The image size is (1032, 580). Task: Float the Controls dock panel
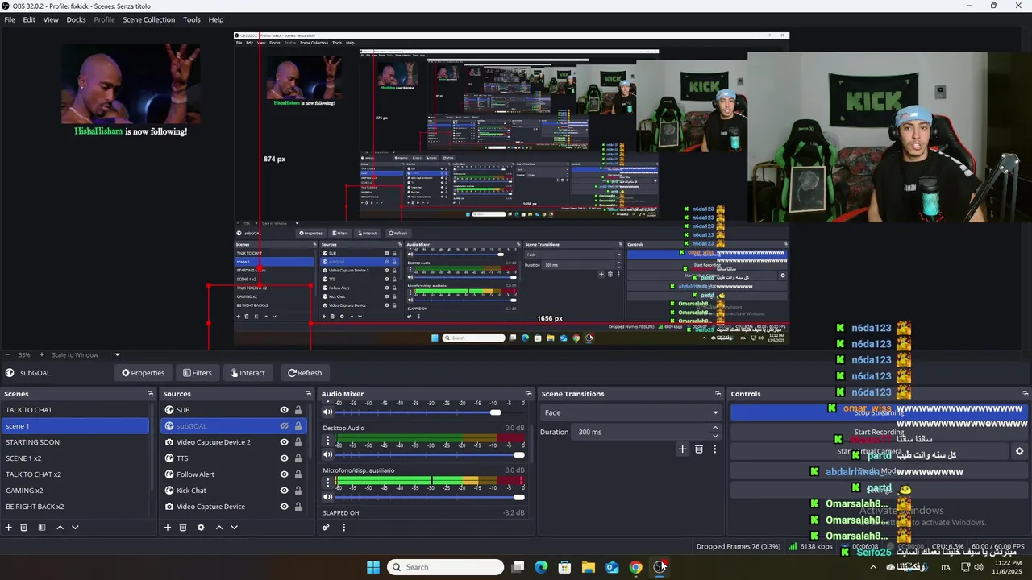[1026, 394]
